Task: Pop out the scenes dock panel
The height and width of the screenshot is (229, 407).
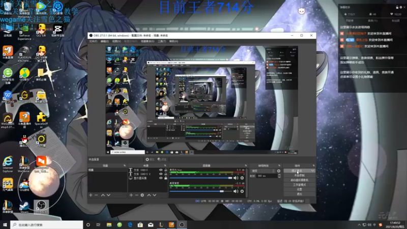Action: tap(125, 166)
